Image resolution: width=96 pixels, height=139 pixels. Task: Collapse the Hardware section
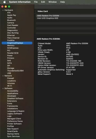click(x=3, y=10)
